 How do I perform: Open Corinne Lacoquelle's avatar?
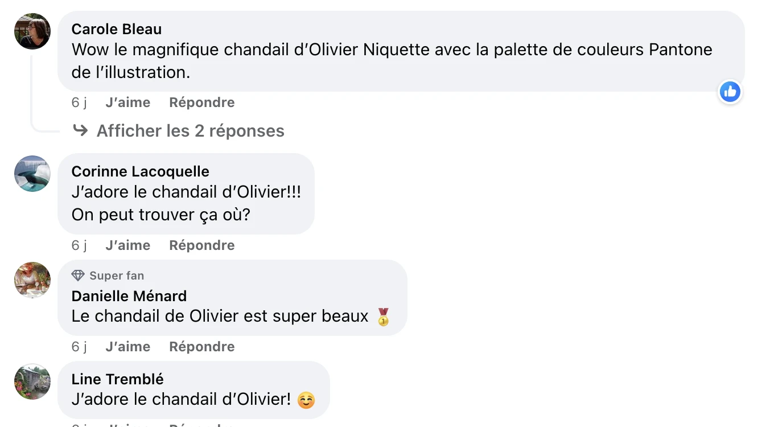[32, 174]
